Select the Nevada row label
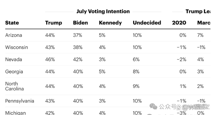Screen dimensions: 214x115 pos(14,59)
